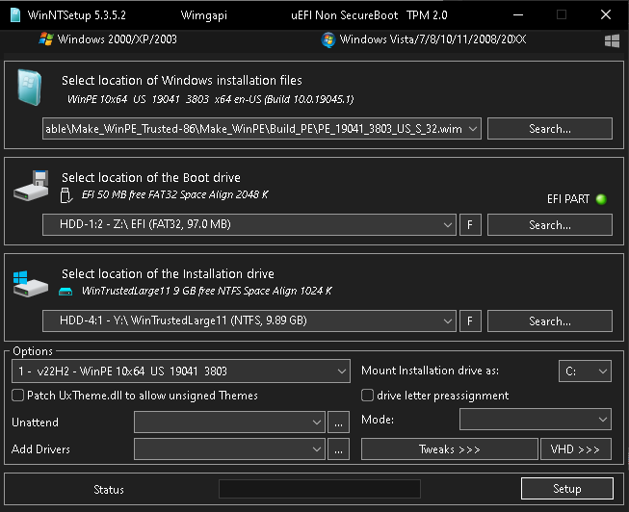Minimize the WinNTSetup window

518,15
